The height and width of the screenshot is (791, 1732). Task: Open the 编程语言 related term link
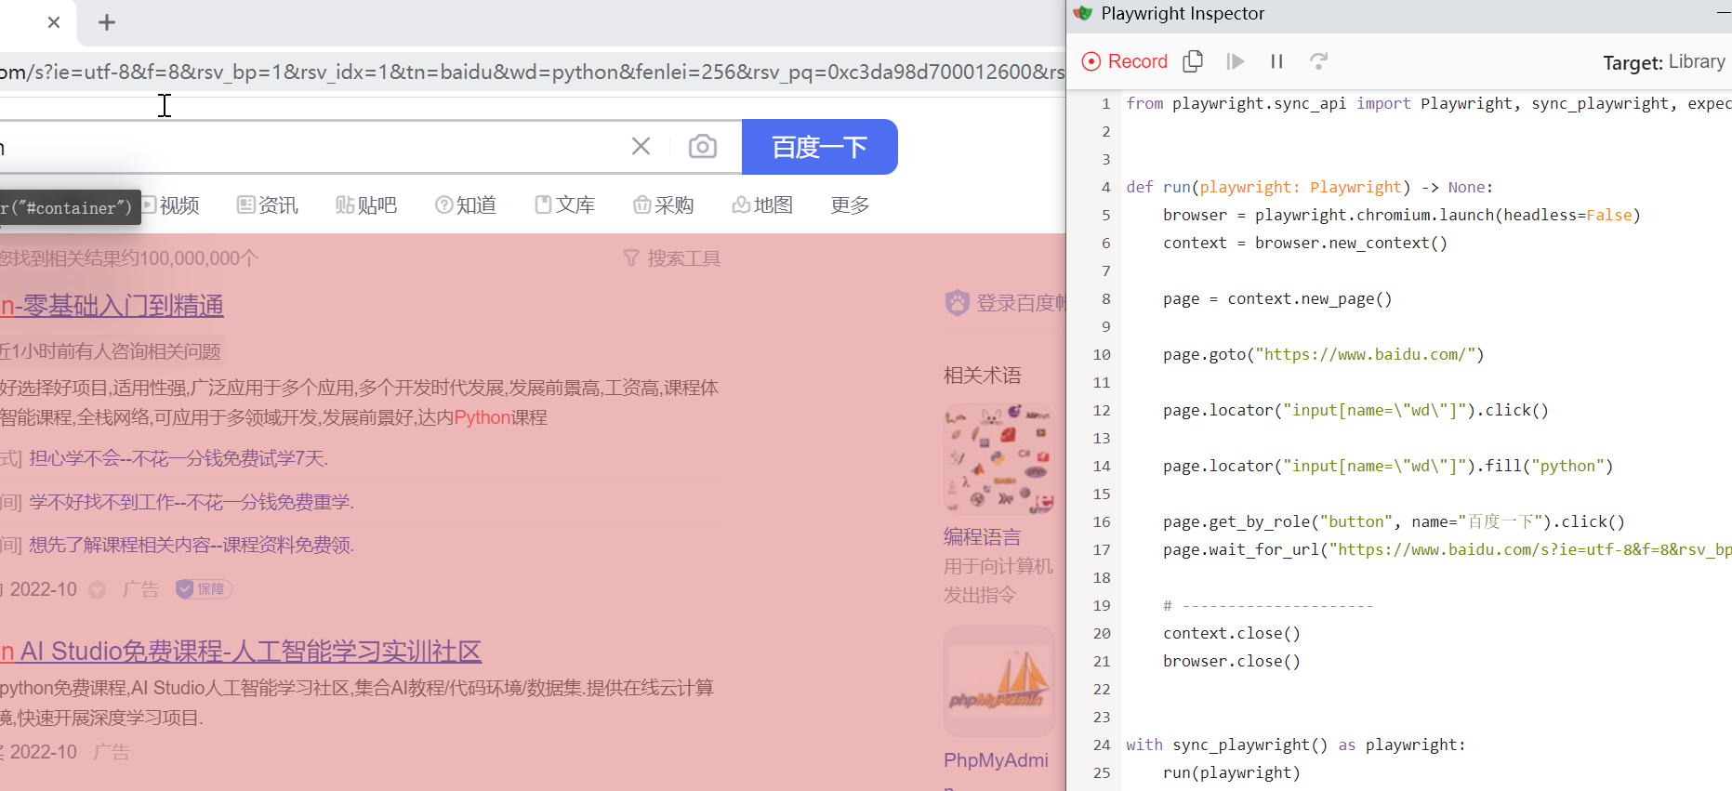pos(983,537)
